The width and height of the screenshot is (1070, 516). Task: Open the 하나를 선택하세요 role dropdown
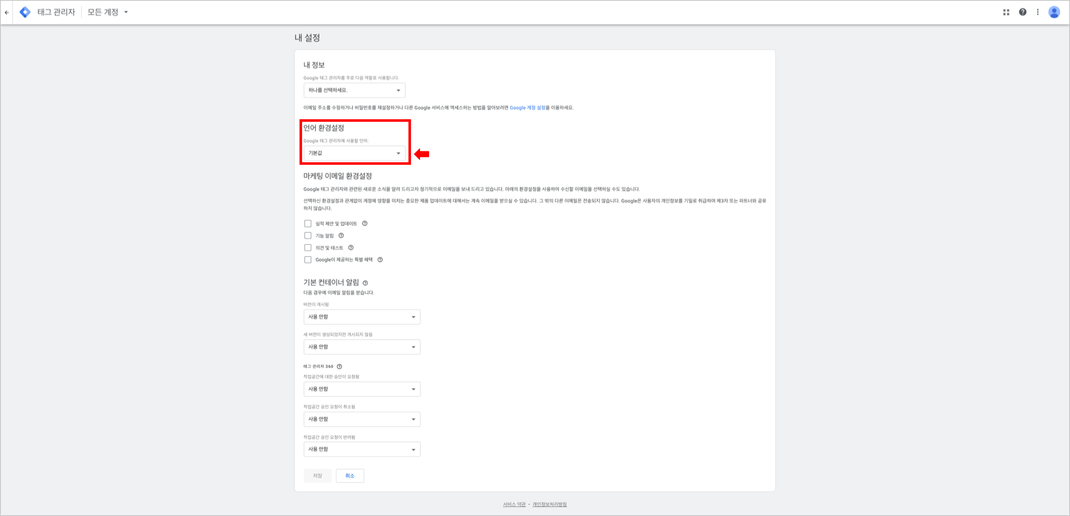[x=355, y=90]
